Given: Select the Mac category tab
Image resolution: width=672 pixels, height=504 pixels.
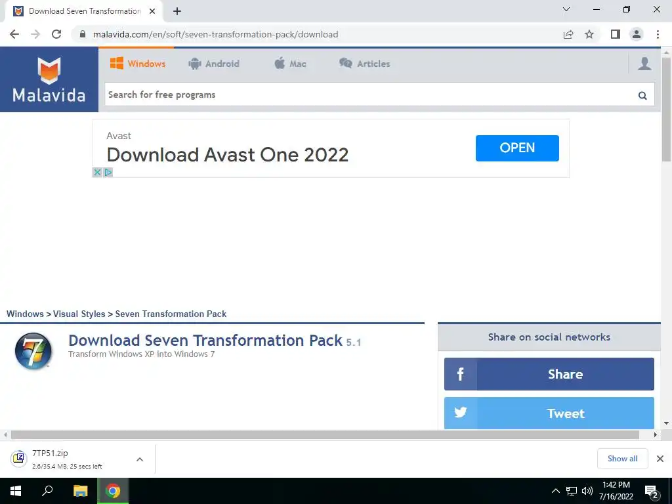Looking at the screenshot, I should coord(290,64).
